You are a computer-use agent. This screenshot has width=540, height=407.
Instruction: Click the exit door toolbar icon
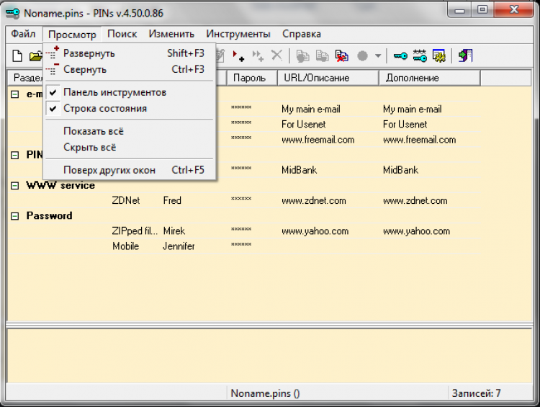465,56
